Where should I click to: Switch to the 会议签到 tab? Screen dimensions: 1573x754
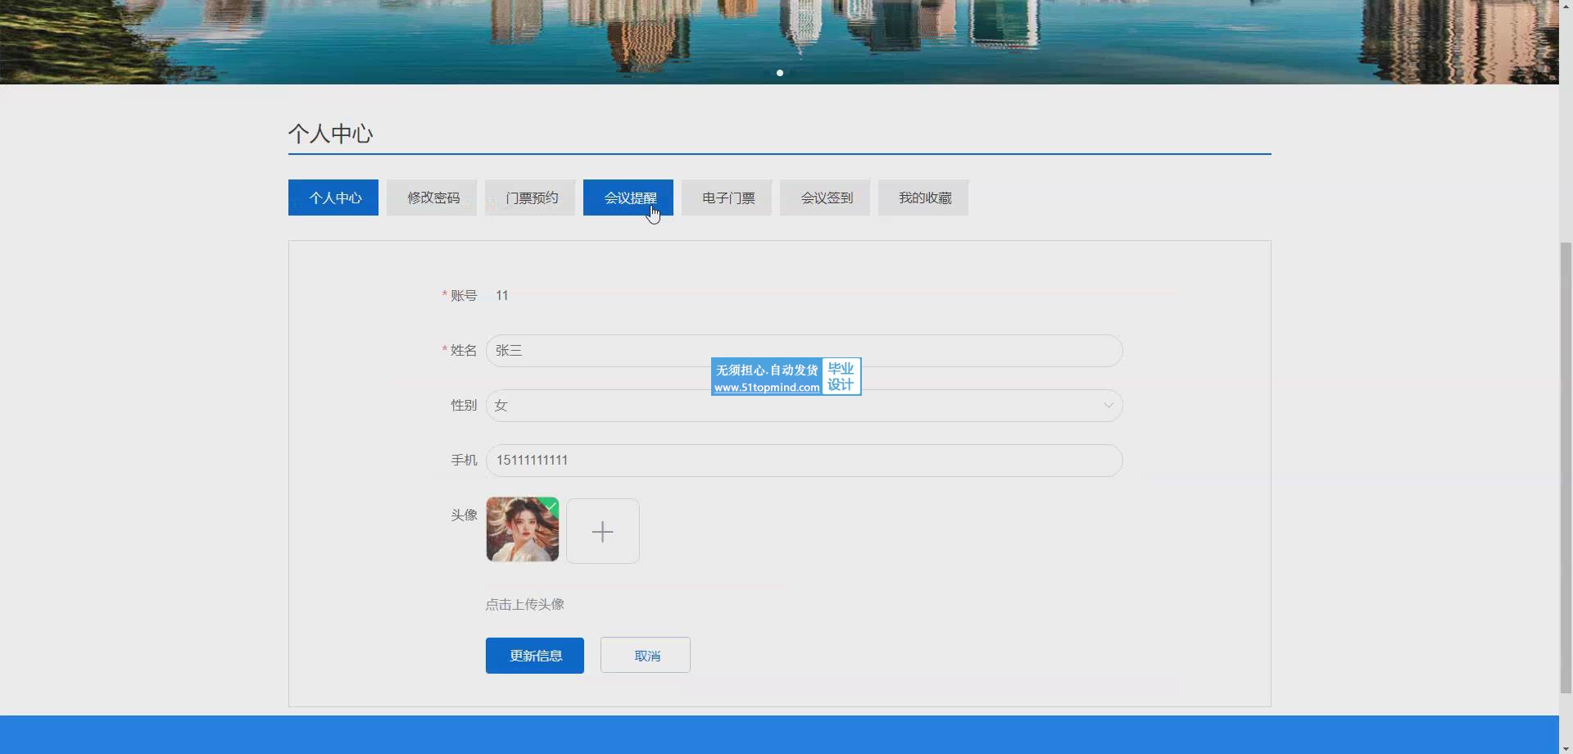click(x=825, y=198)
